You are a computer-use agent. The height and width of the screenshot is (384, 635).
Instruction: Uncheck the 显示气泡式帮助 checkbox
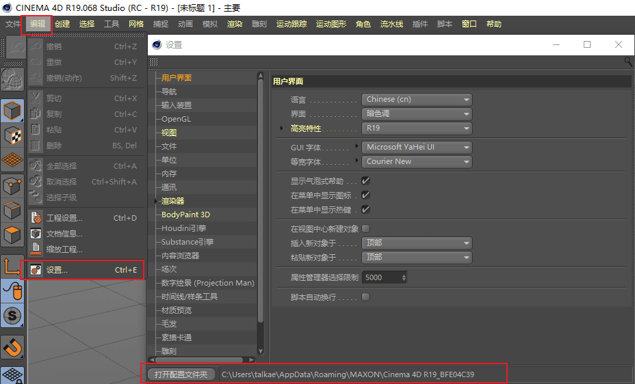click(x=365, y=181)
